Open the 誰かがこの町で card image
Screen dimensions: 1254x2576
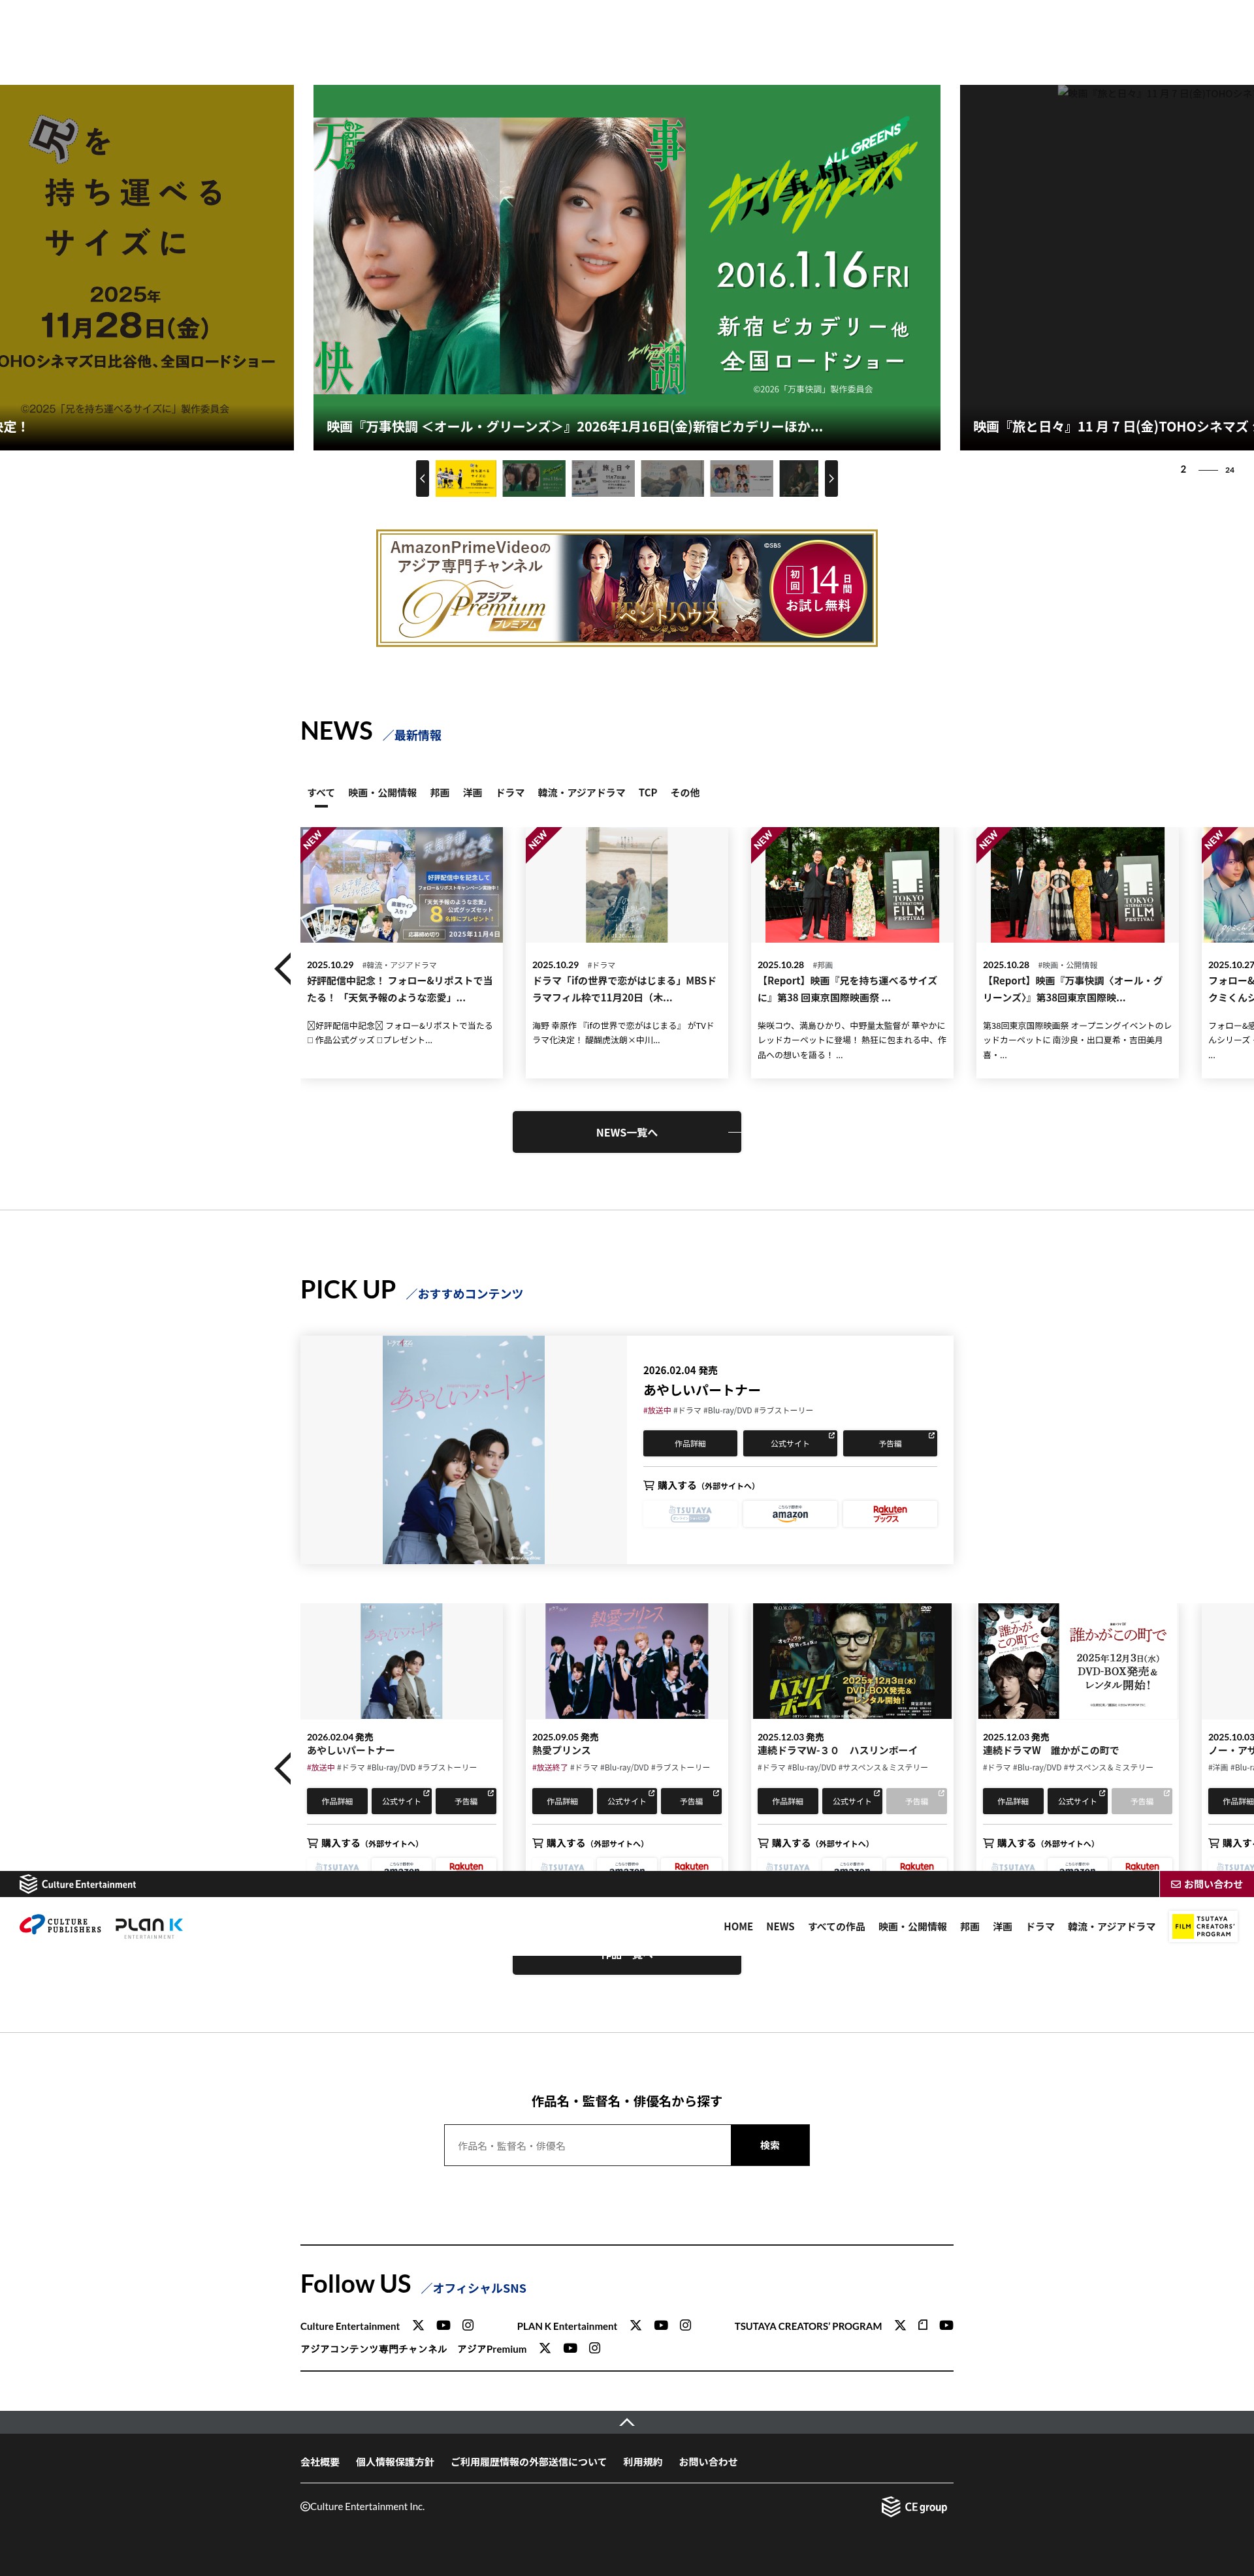tap(1077, 1661)
